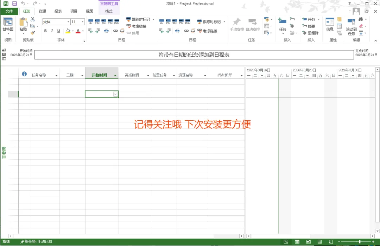The height and width of the screenshot is (246, 380).
Task: Click the 手动安排 pin icon
Action: click(237, 25)
